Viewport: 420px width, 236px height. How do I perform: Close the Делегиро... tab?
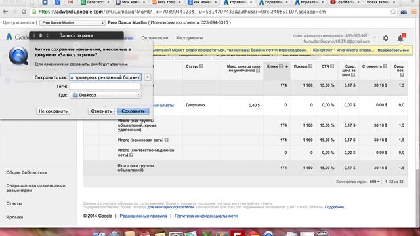coord(108,2)
